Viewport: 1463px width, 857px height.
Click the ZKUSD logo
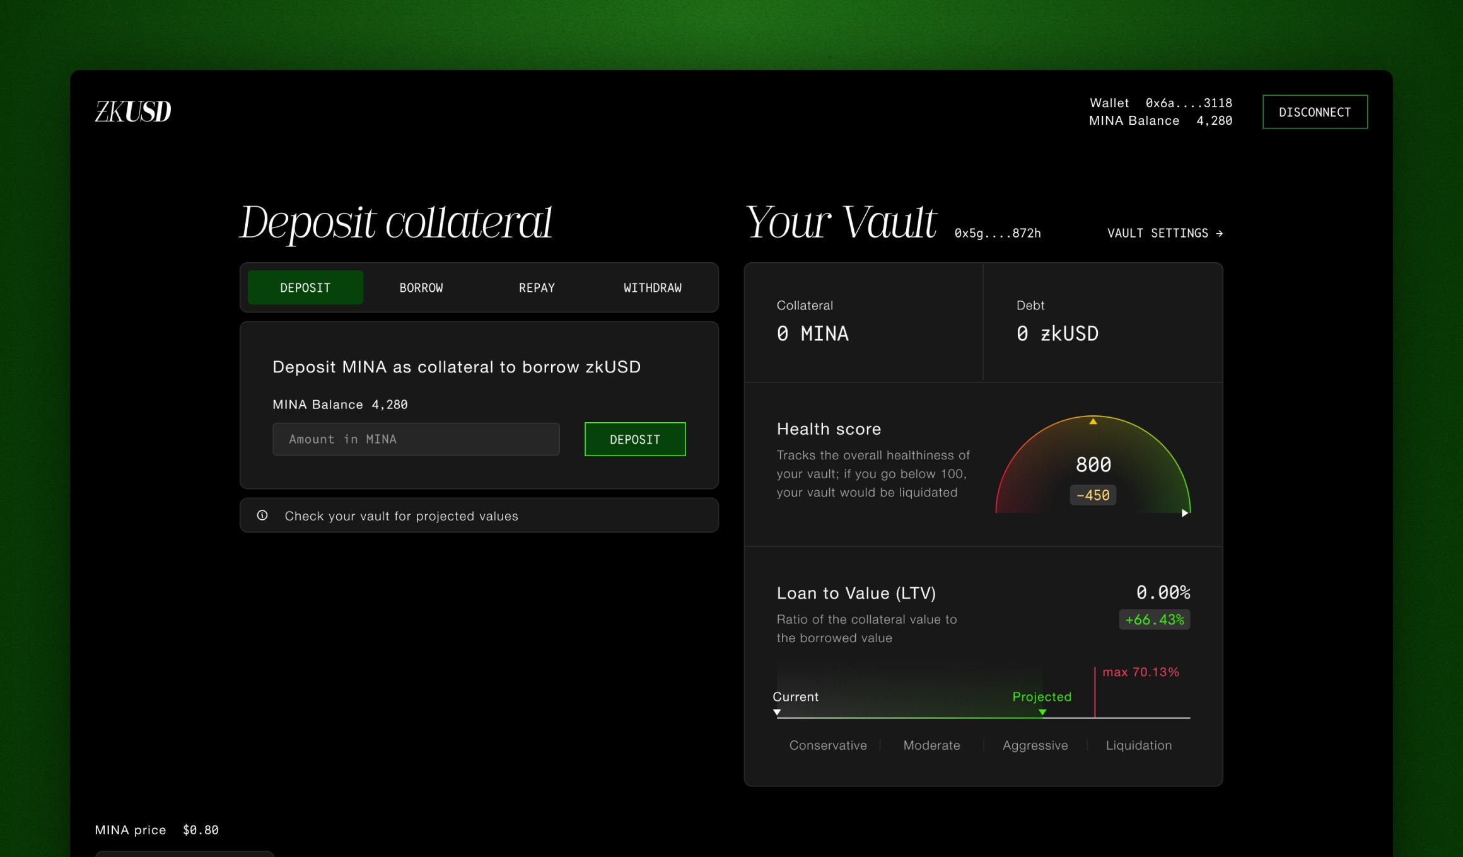coord(133,112)
